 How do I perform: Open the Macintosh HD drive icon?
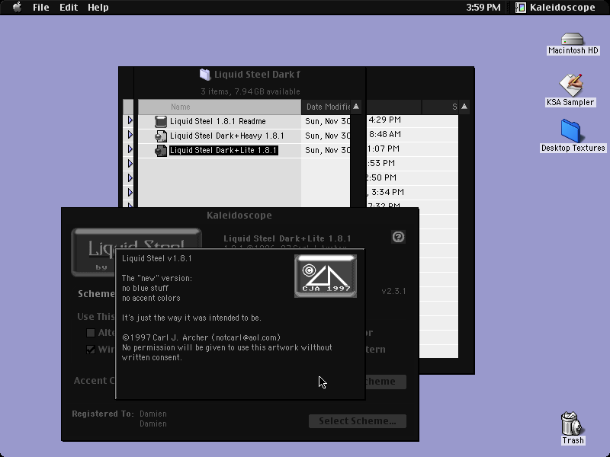point(573,39)
